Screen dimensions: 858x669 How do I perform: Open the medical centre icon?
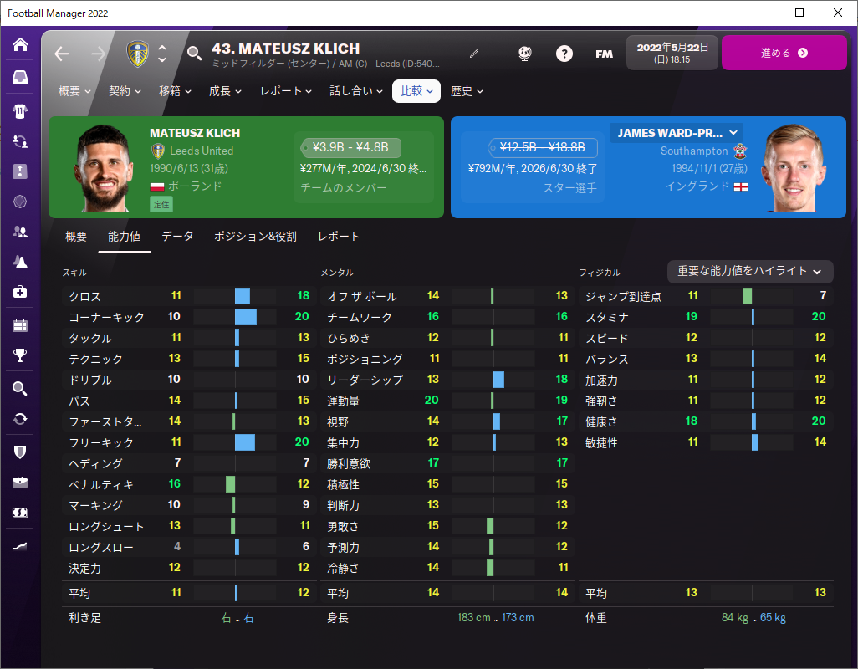tap(20, 292)
